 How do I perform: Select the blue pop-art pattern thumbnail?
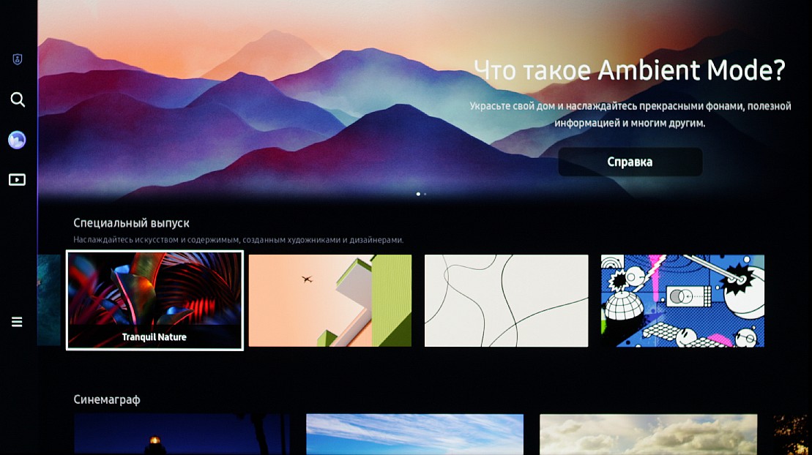[x=682, y=300]
